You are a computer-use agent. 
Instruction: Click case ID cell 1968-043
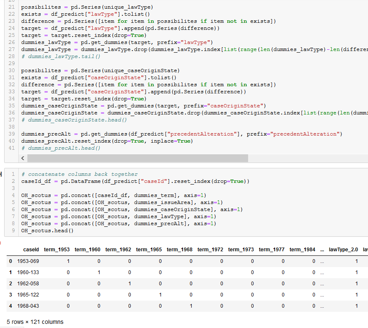28,306
